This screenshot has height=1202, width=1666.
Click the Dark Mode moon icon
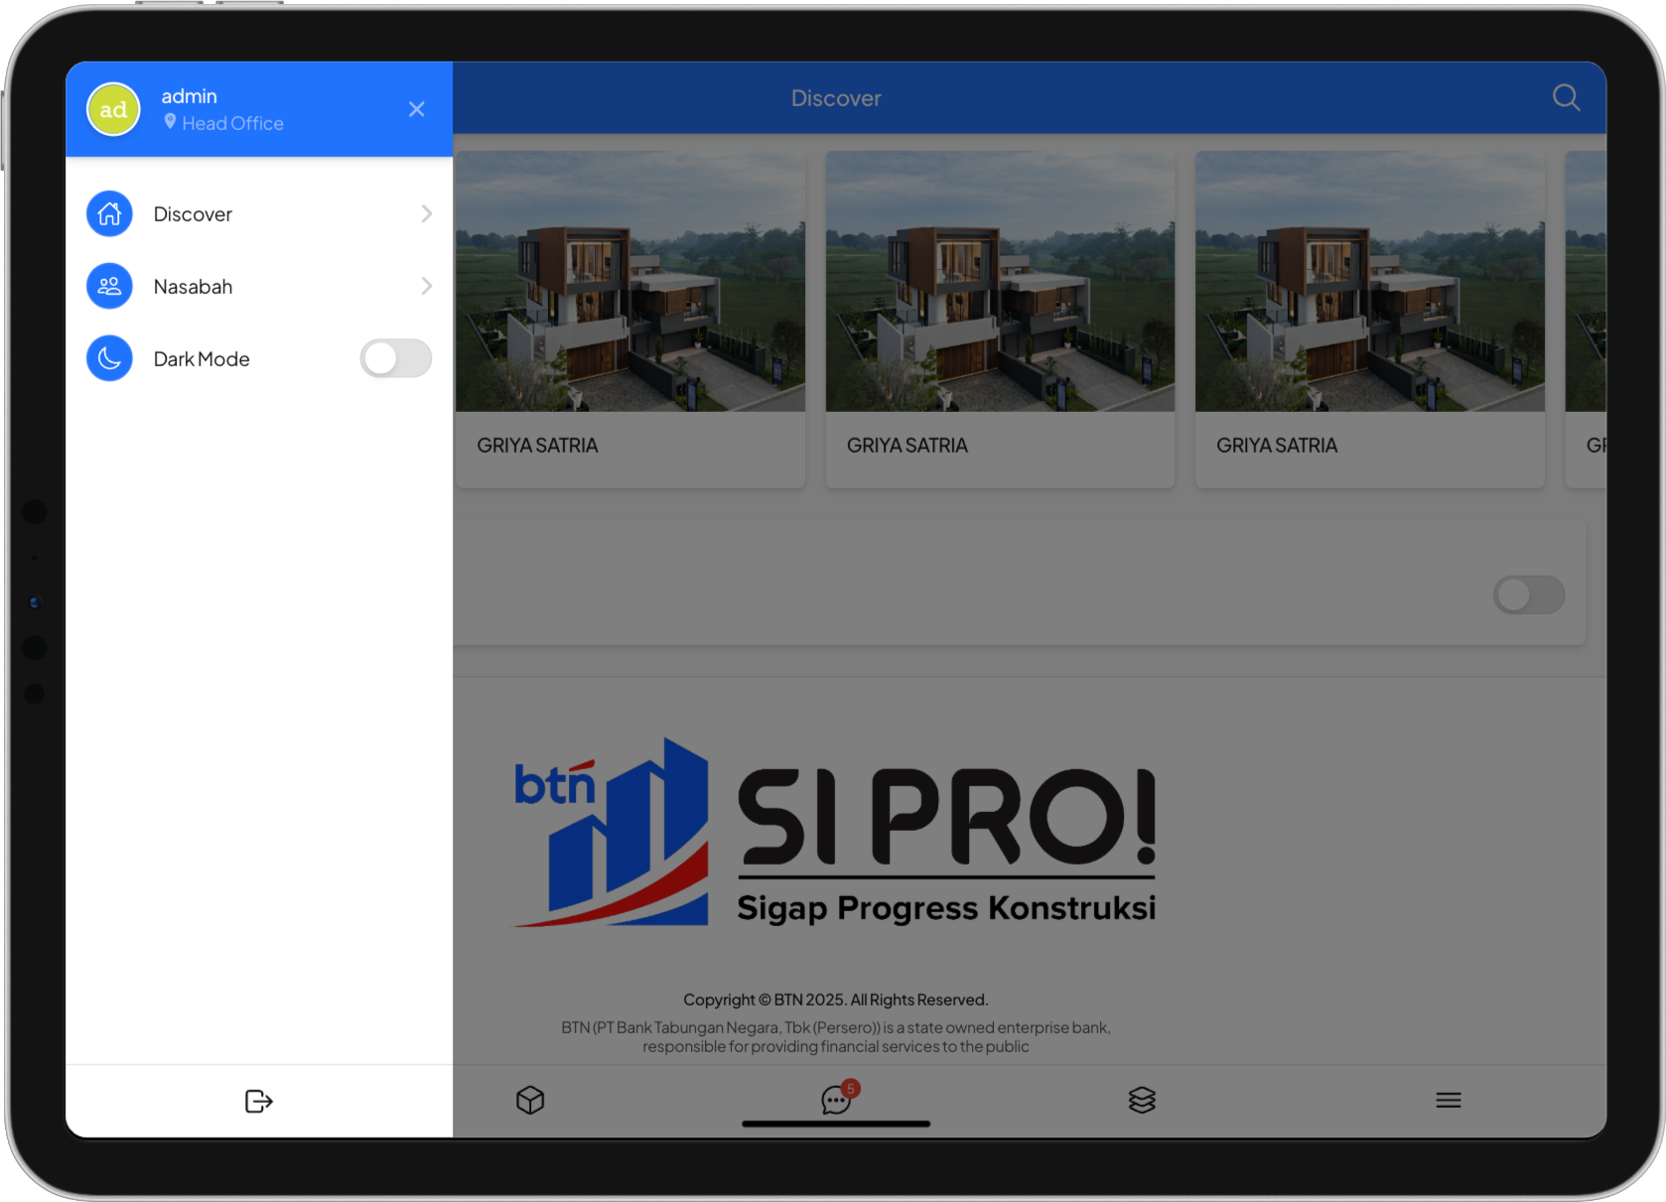(109, 358)
